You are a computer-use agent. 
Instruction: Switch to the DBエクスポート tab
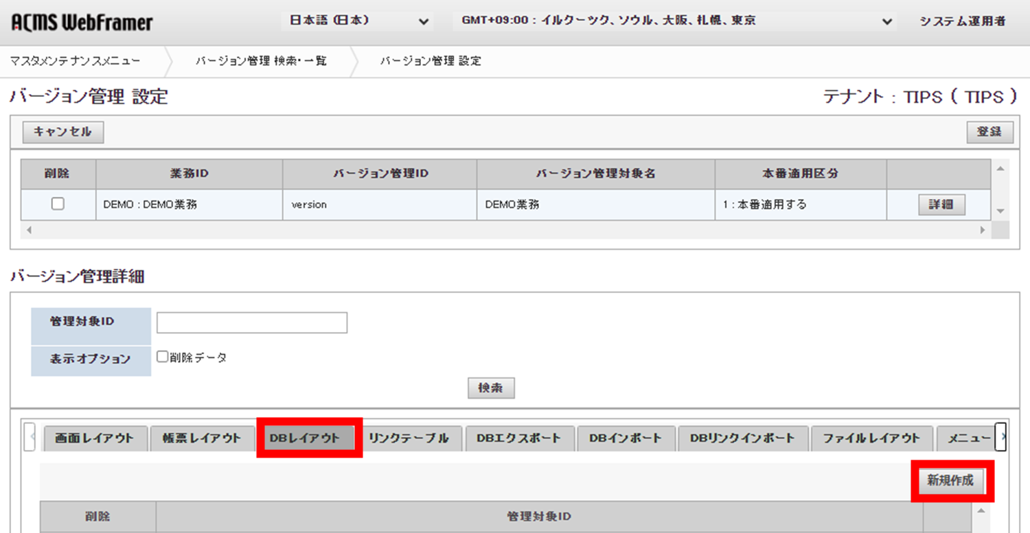(520, 438)
